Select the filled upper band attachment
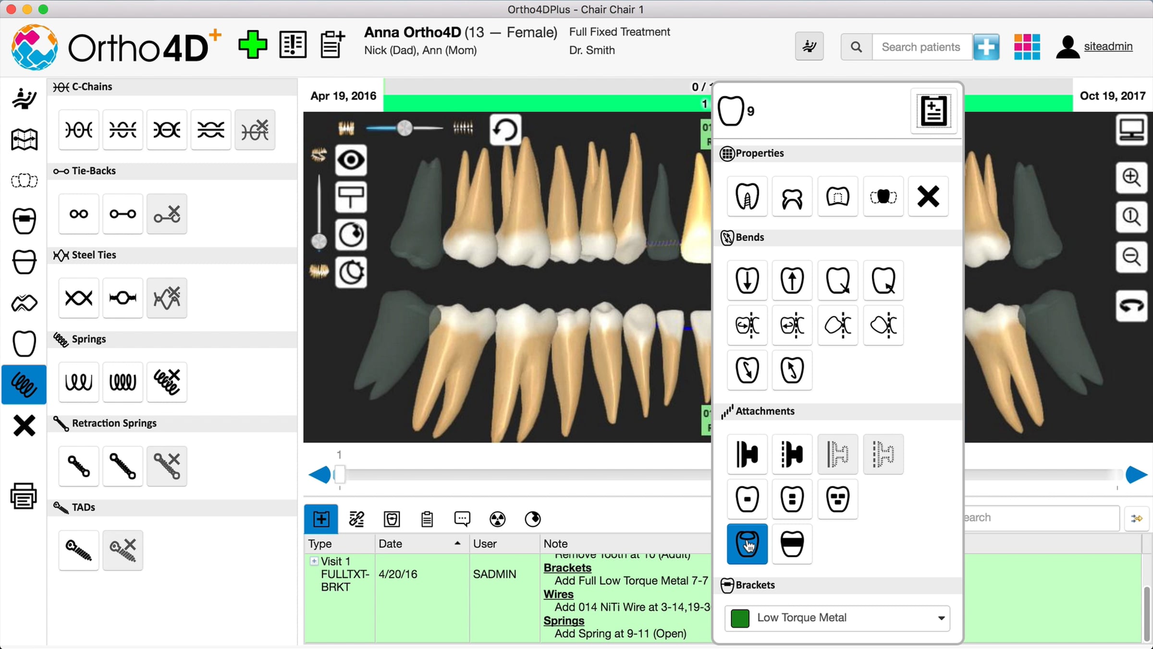 (792, 544)
